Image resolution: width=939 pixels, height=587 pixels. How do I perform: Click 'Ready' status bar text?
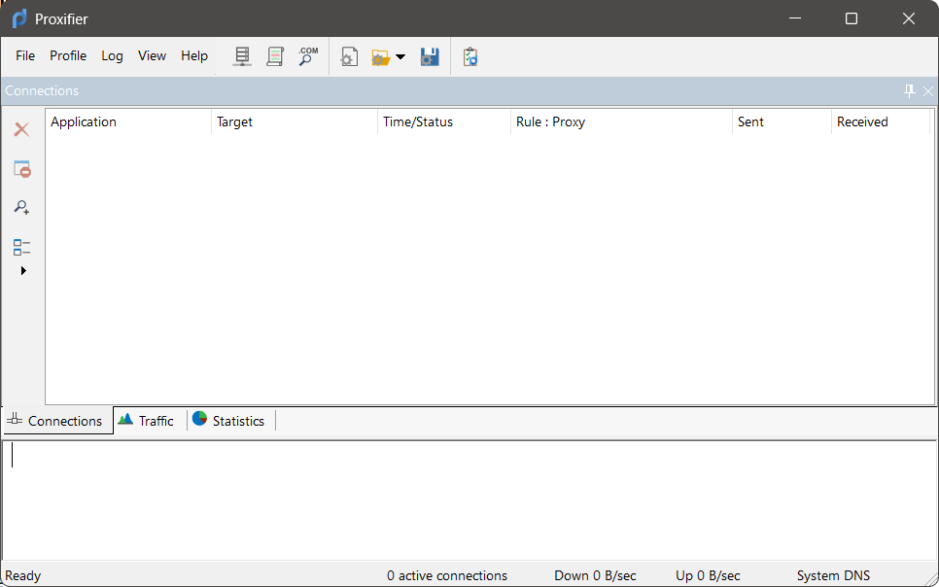[22, 575]
